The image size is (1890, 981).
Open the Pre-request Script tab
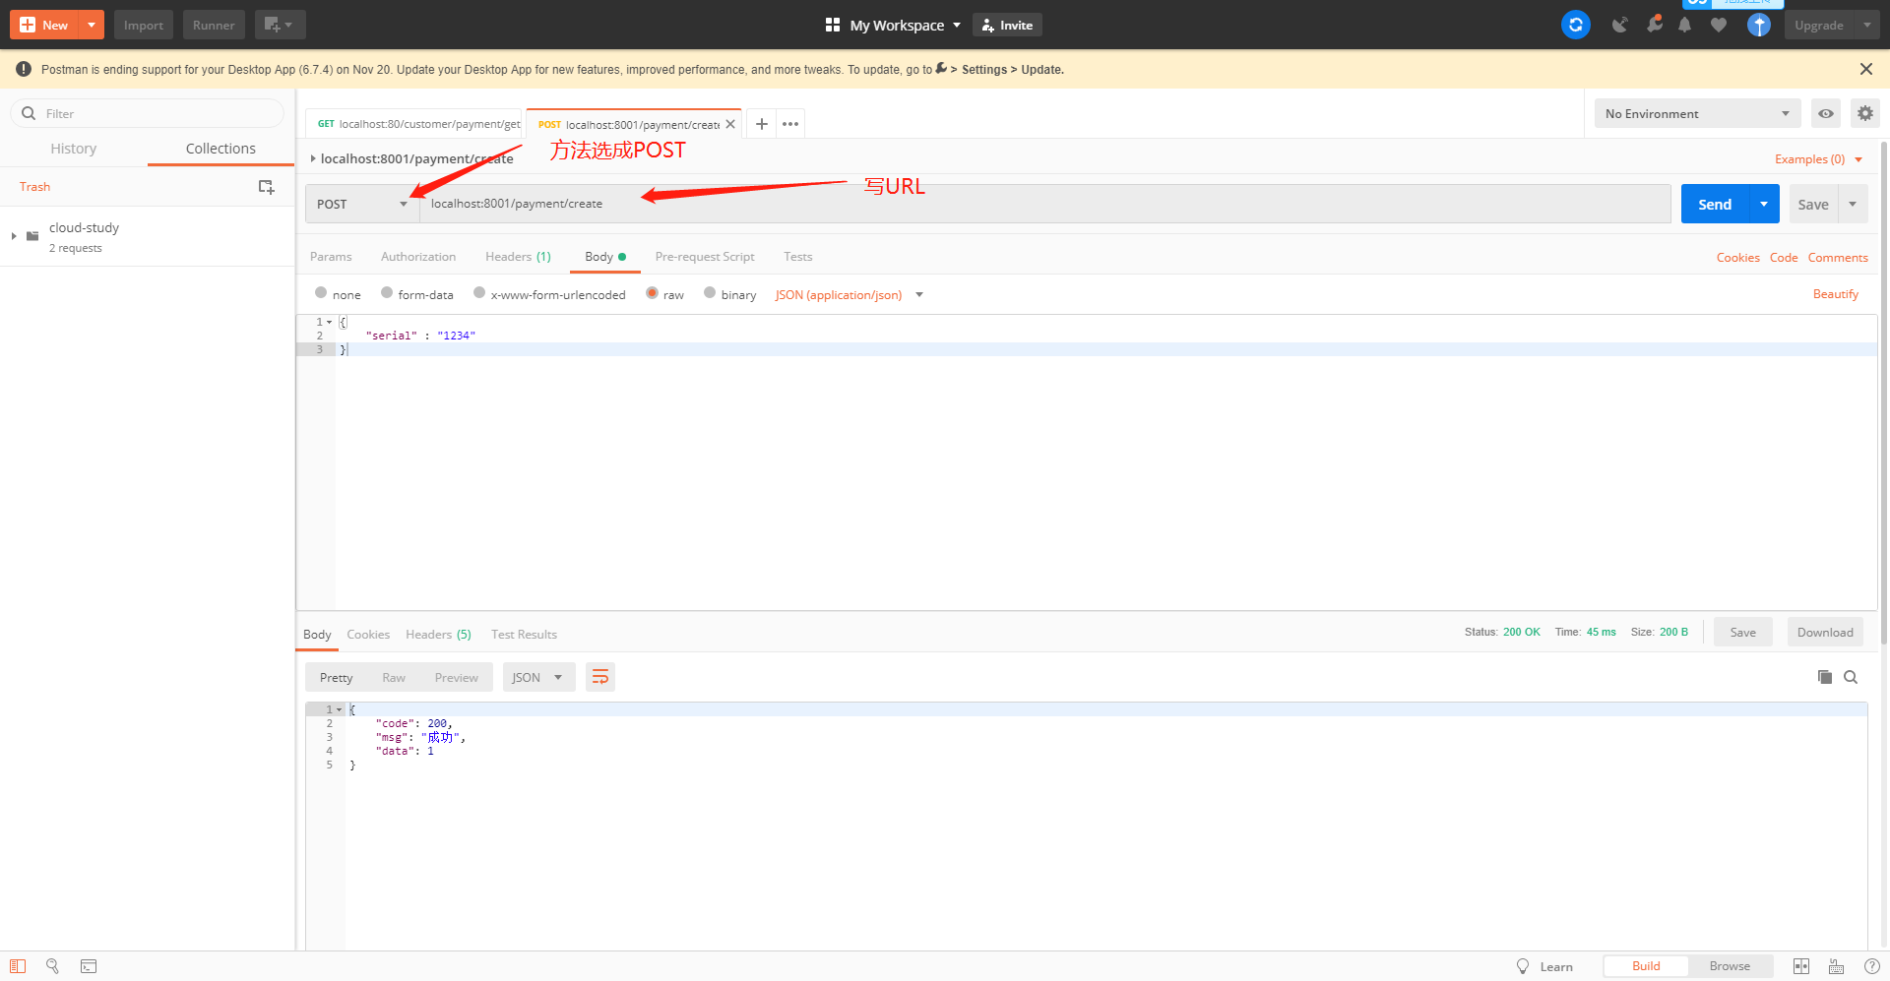click(705, 257)
